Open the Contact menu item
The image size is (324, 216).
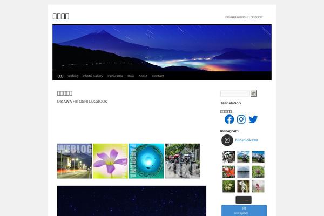pos(158,76)
